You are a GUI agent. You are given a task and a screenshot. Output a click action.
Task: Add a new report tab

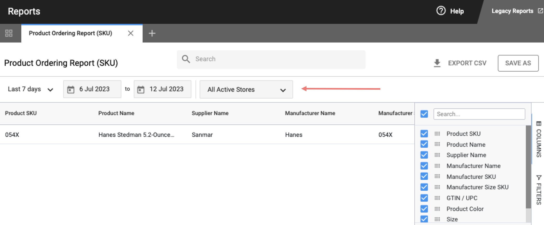pyautogui.click(x=152, y=33)
